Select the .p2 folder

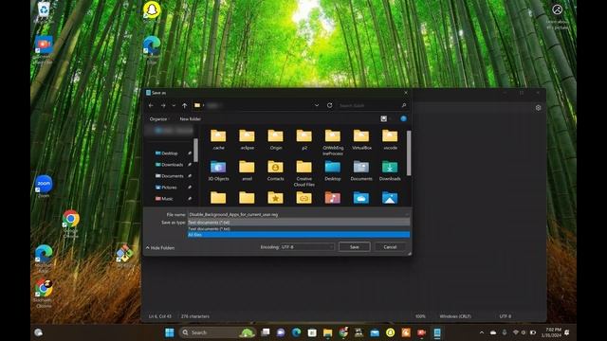click(x=304, y=139)
